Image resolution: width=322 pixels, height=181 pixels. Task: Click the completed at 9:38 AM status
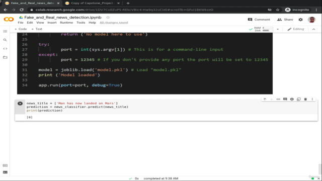pyautogui.click(x=161, y=178)
